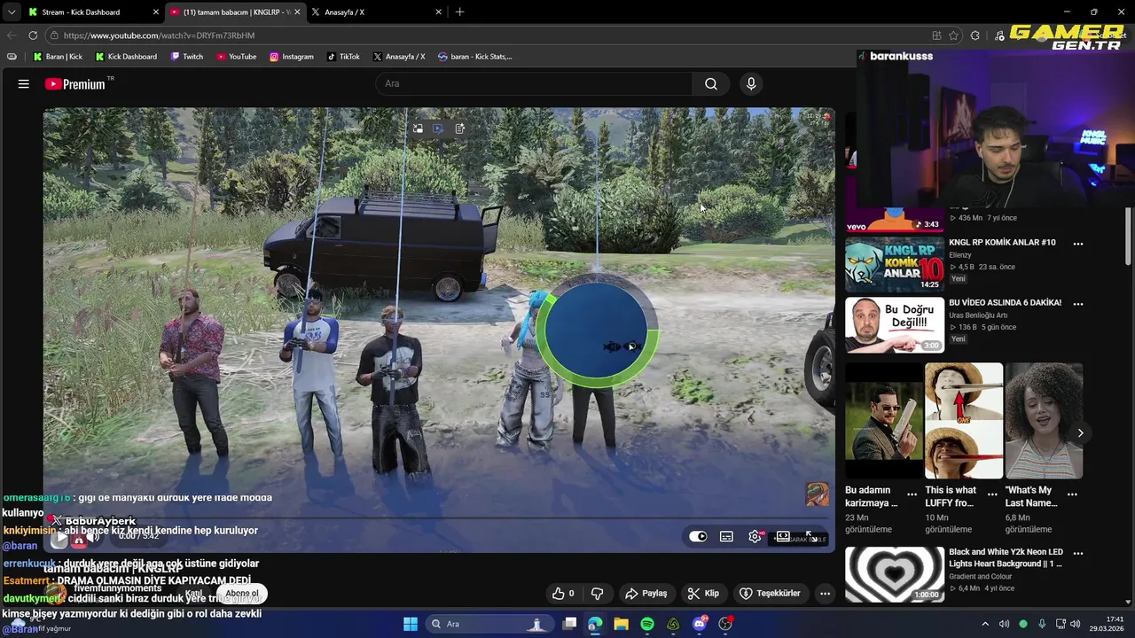
Task: Open browser extensions puzzle icon
Action: (975, 35)
